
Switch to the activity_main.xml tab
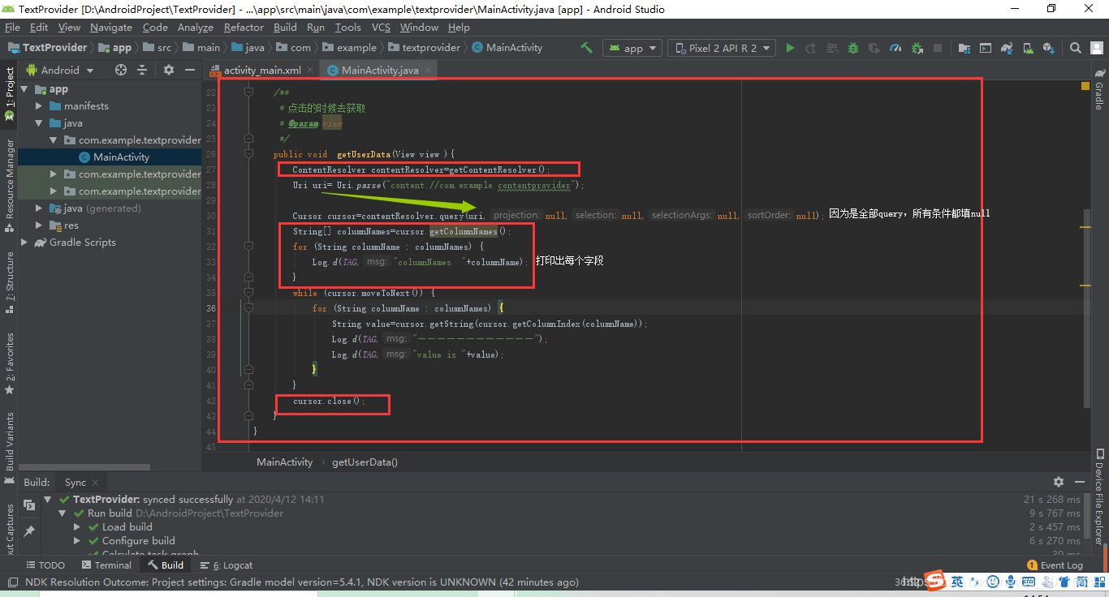tap(262, 71)
